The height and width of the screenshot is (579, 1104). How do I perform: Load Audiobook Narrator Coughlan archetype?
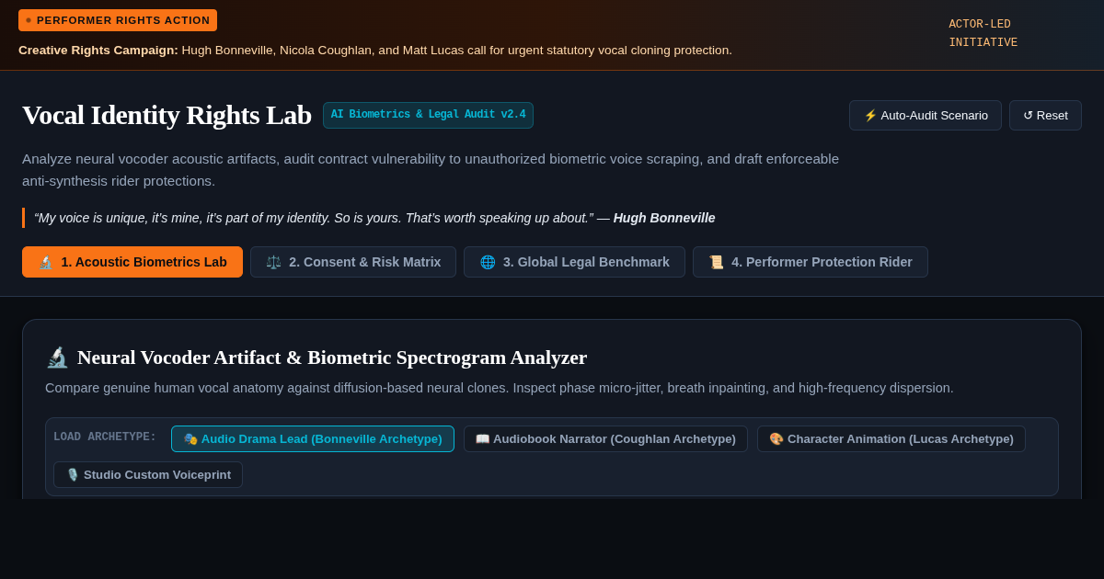(x=605, y=439)
